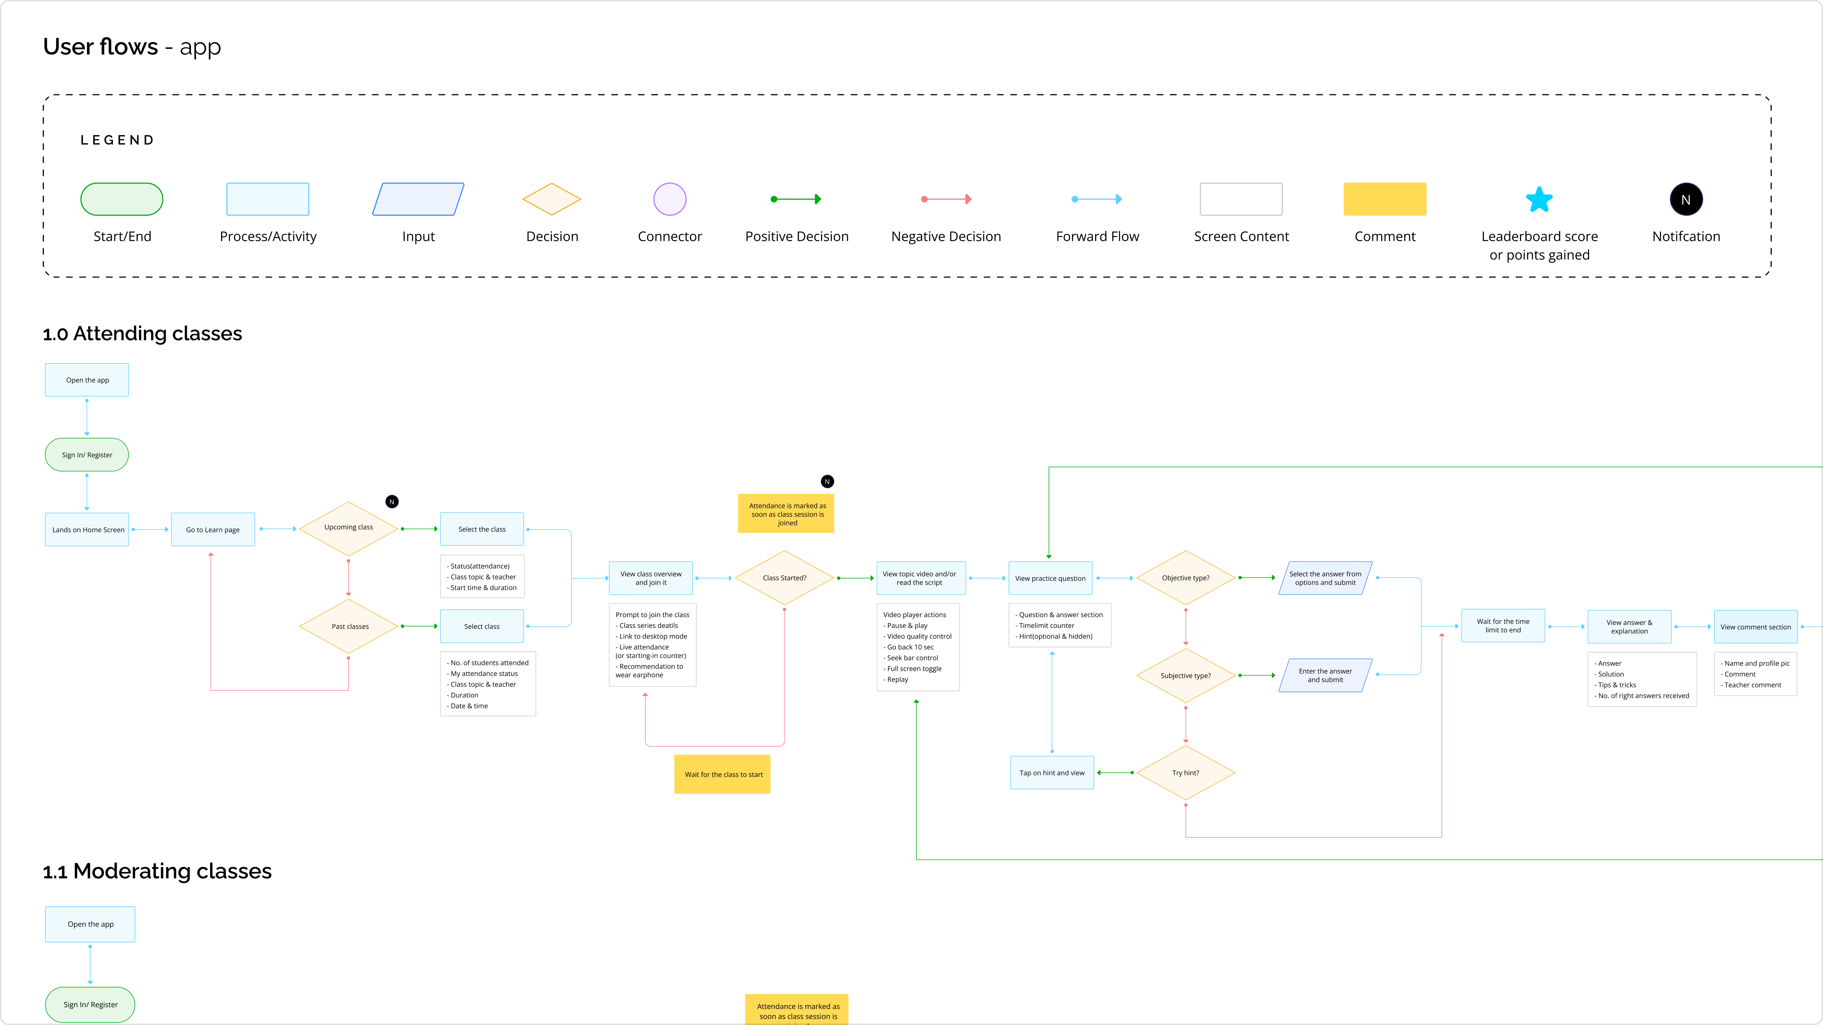The image size is (1823, 1025).
Task: Select the Enter the answer and submit input
Action: pyautogui.click(x=1325, y=676)
